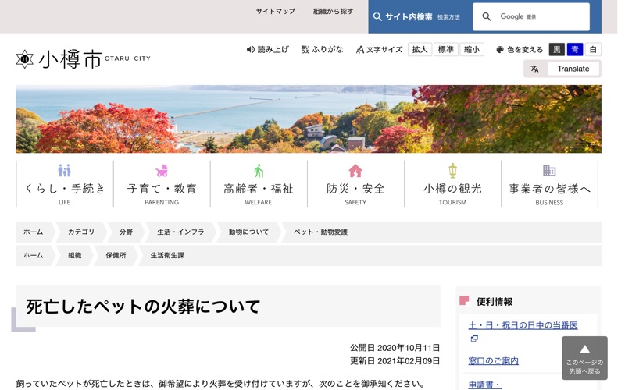Click the palette icon for 色を変える
This screenshot has width=625, height=390.
500,49
